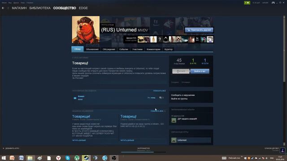Open the right Товарищ! announcement title
The height and width of the screenshot is (161, 287).
coord(129,116)
